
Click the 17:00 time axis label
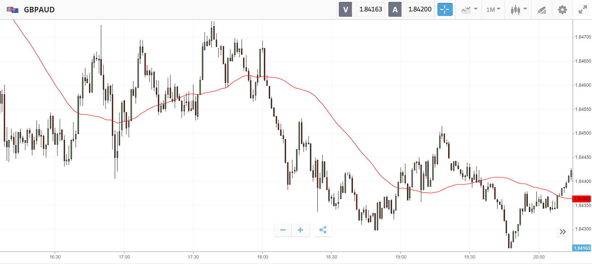124,257
